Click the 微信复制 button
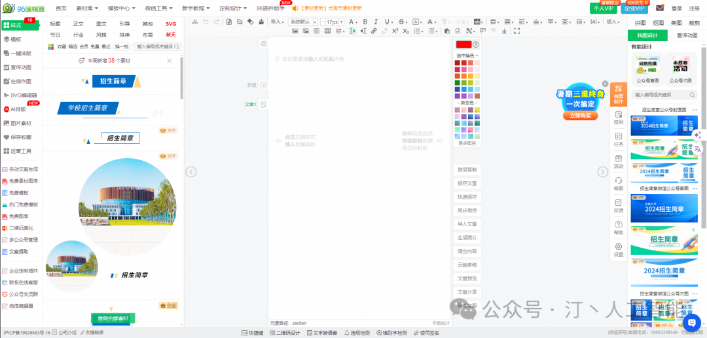The height and width of the screenshot is (338, 707). [467, 170]
